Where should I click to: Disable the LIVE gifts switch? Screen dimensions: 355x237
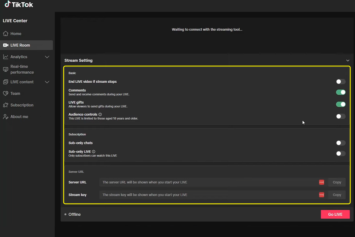[x=341, y=104]
